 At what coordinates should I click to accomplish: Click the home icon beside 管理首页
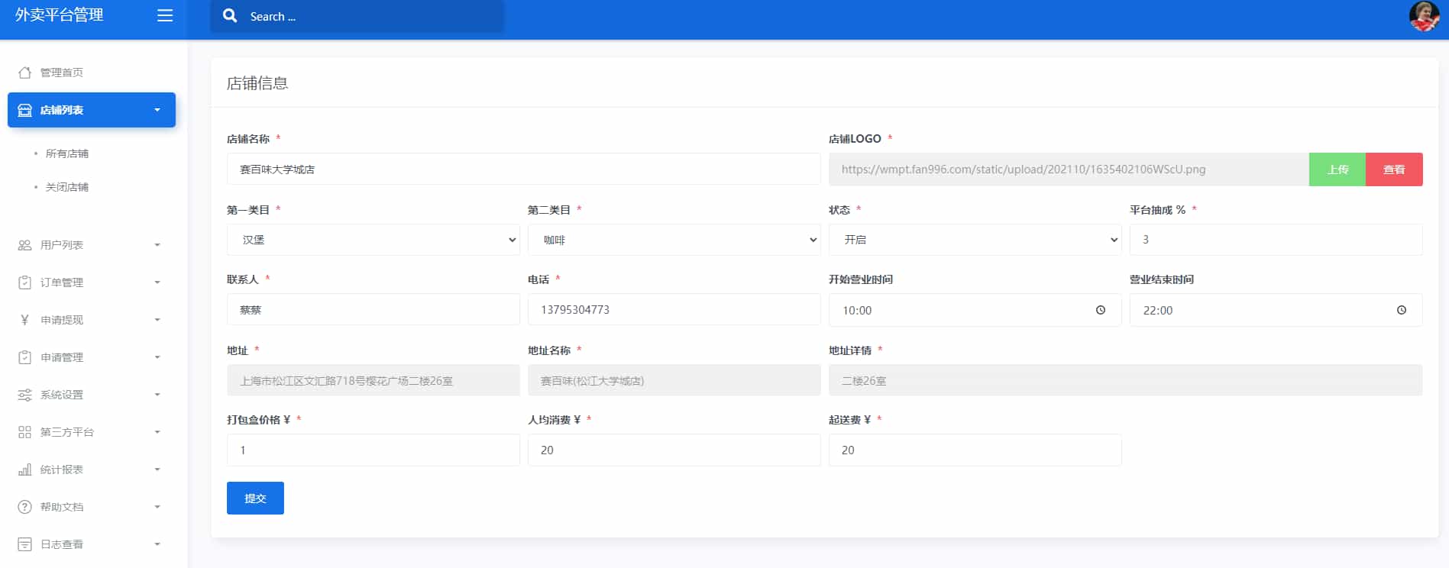pos(24,73)
